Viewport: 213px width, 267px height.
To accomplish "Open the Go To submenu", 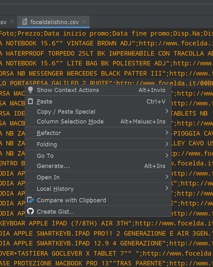I will pos(98,156).
